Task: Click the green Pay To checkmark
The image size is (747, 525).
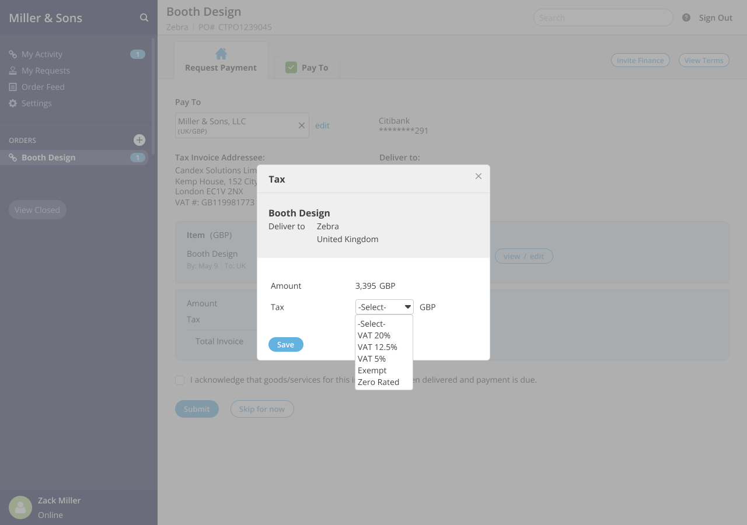Action: [x=291, y=68]
